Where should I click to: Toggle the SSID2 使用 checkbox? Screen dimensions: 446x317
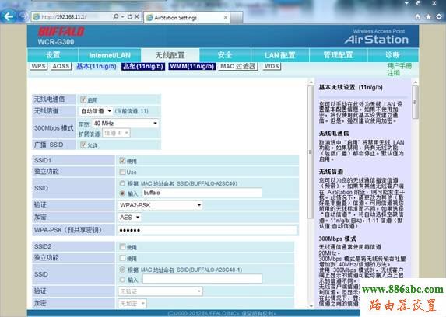tap(122, 246)
